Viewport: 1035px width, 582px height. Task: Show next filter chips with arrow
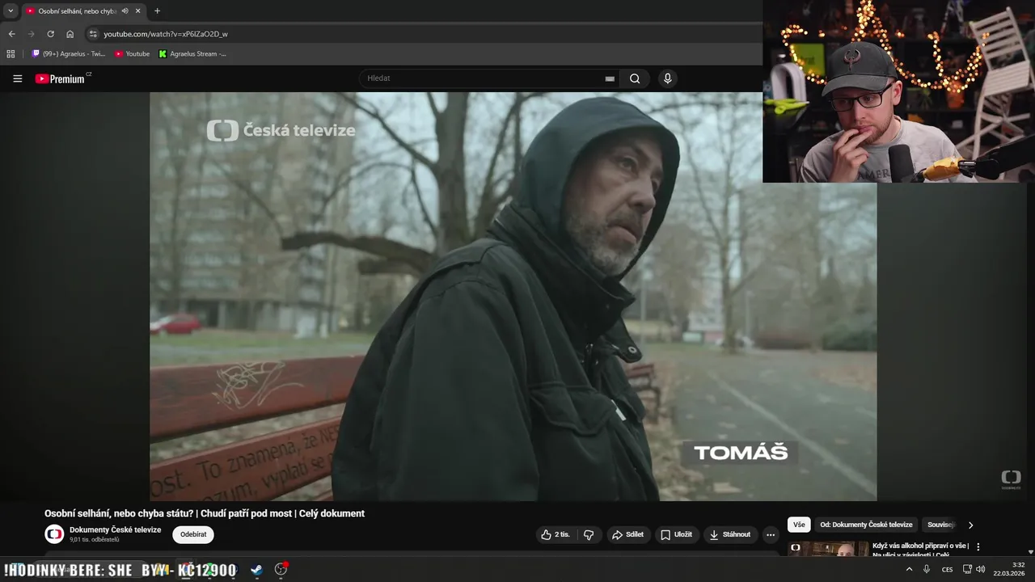pos(970,525)
